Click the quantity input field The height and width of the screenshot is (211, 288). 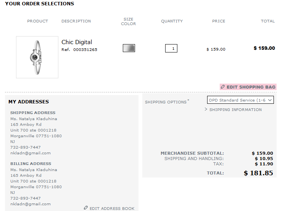[171, 48]
